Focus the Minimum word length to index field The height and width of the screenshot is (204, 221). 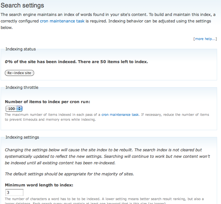(x=14, y=192)
